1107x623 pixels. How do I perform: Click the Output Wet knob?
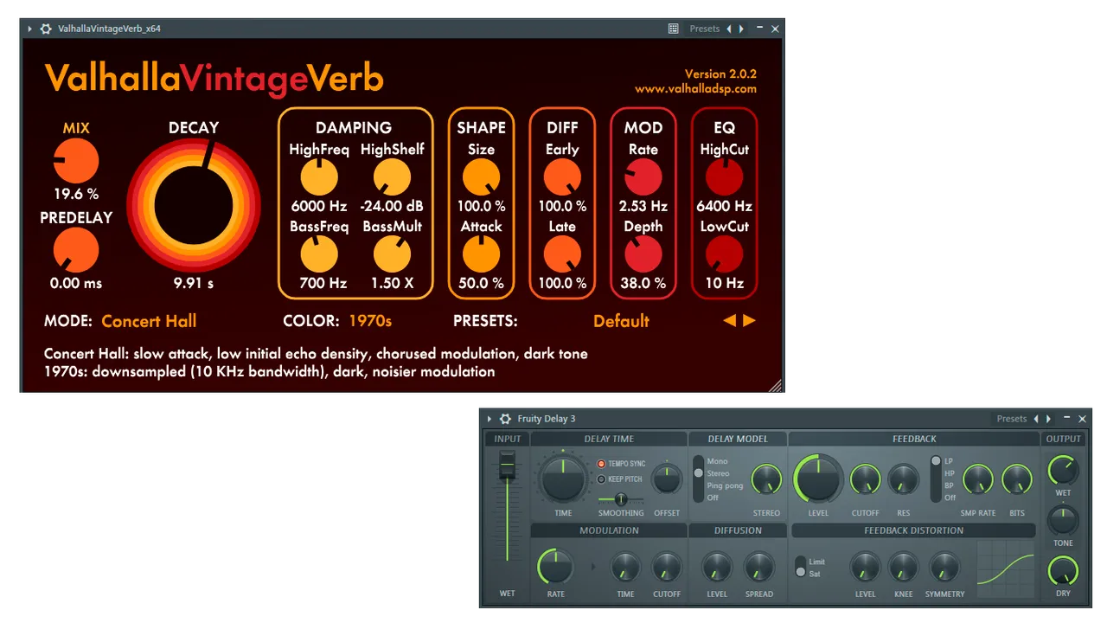(1063, 471)
